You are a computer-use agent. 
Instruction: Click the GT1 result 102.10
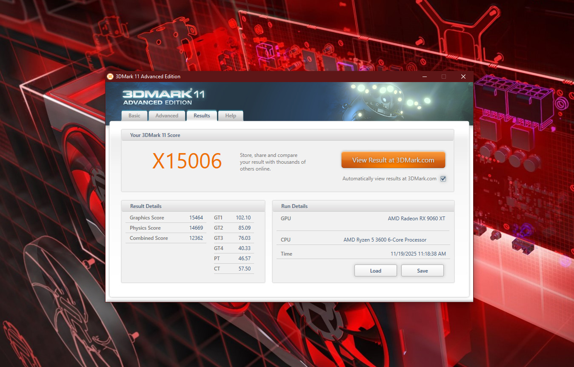pos(243,218)
